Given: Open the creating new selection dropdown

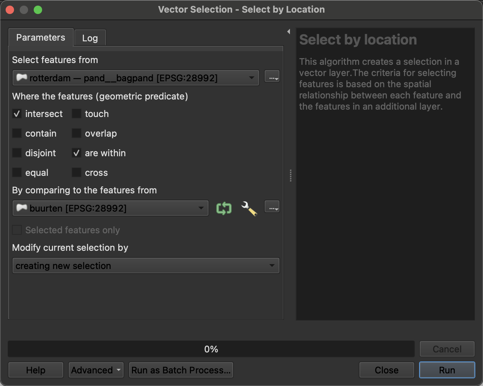Looking at the screenshot, I should point(146,266).
